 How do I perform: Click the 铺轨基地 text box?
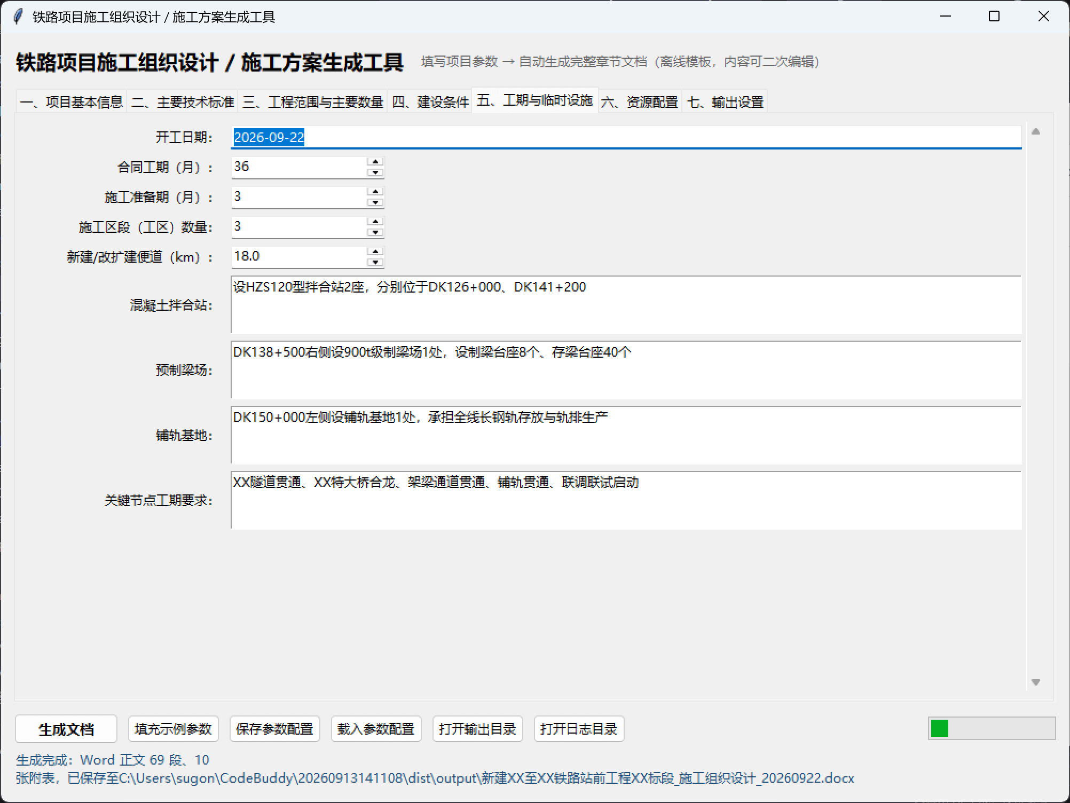tap(626, 435)
